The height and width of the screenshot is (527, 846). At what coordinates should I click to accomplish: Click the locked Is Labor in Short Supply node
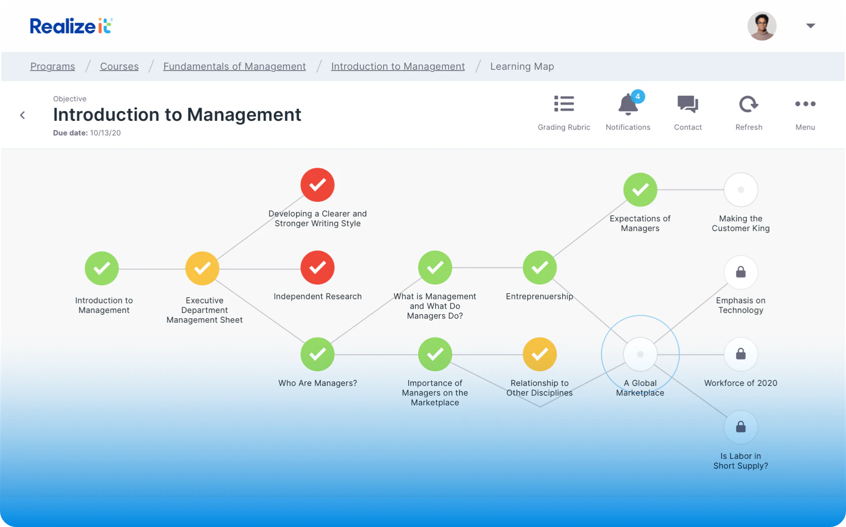tap(740, 427)
